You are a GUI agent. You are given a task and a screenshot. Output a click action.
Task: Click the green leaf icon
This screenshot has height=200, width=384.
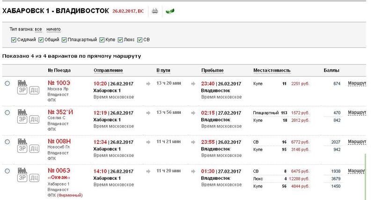pos(170,11)
